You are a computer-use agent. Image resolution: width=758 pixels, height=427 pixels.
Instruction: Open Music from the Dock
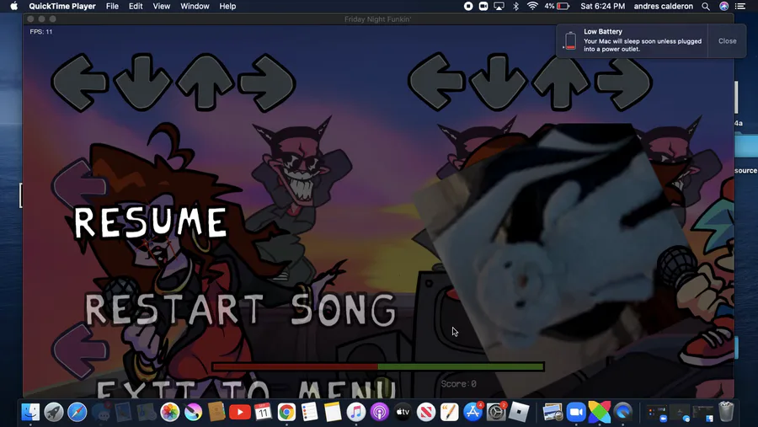coord(355,412)
